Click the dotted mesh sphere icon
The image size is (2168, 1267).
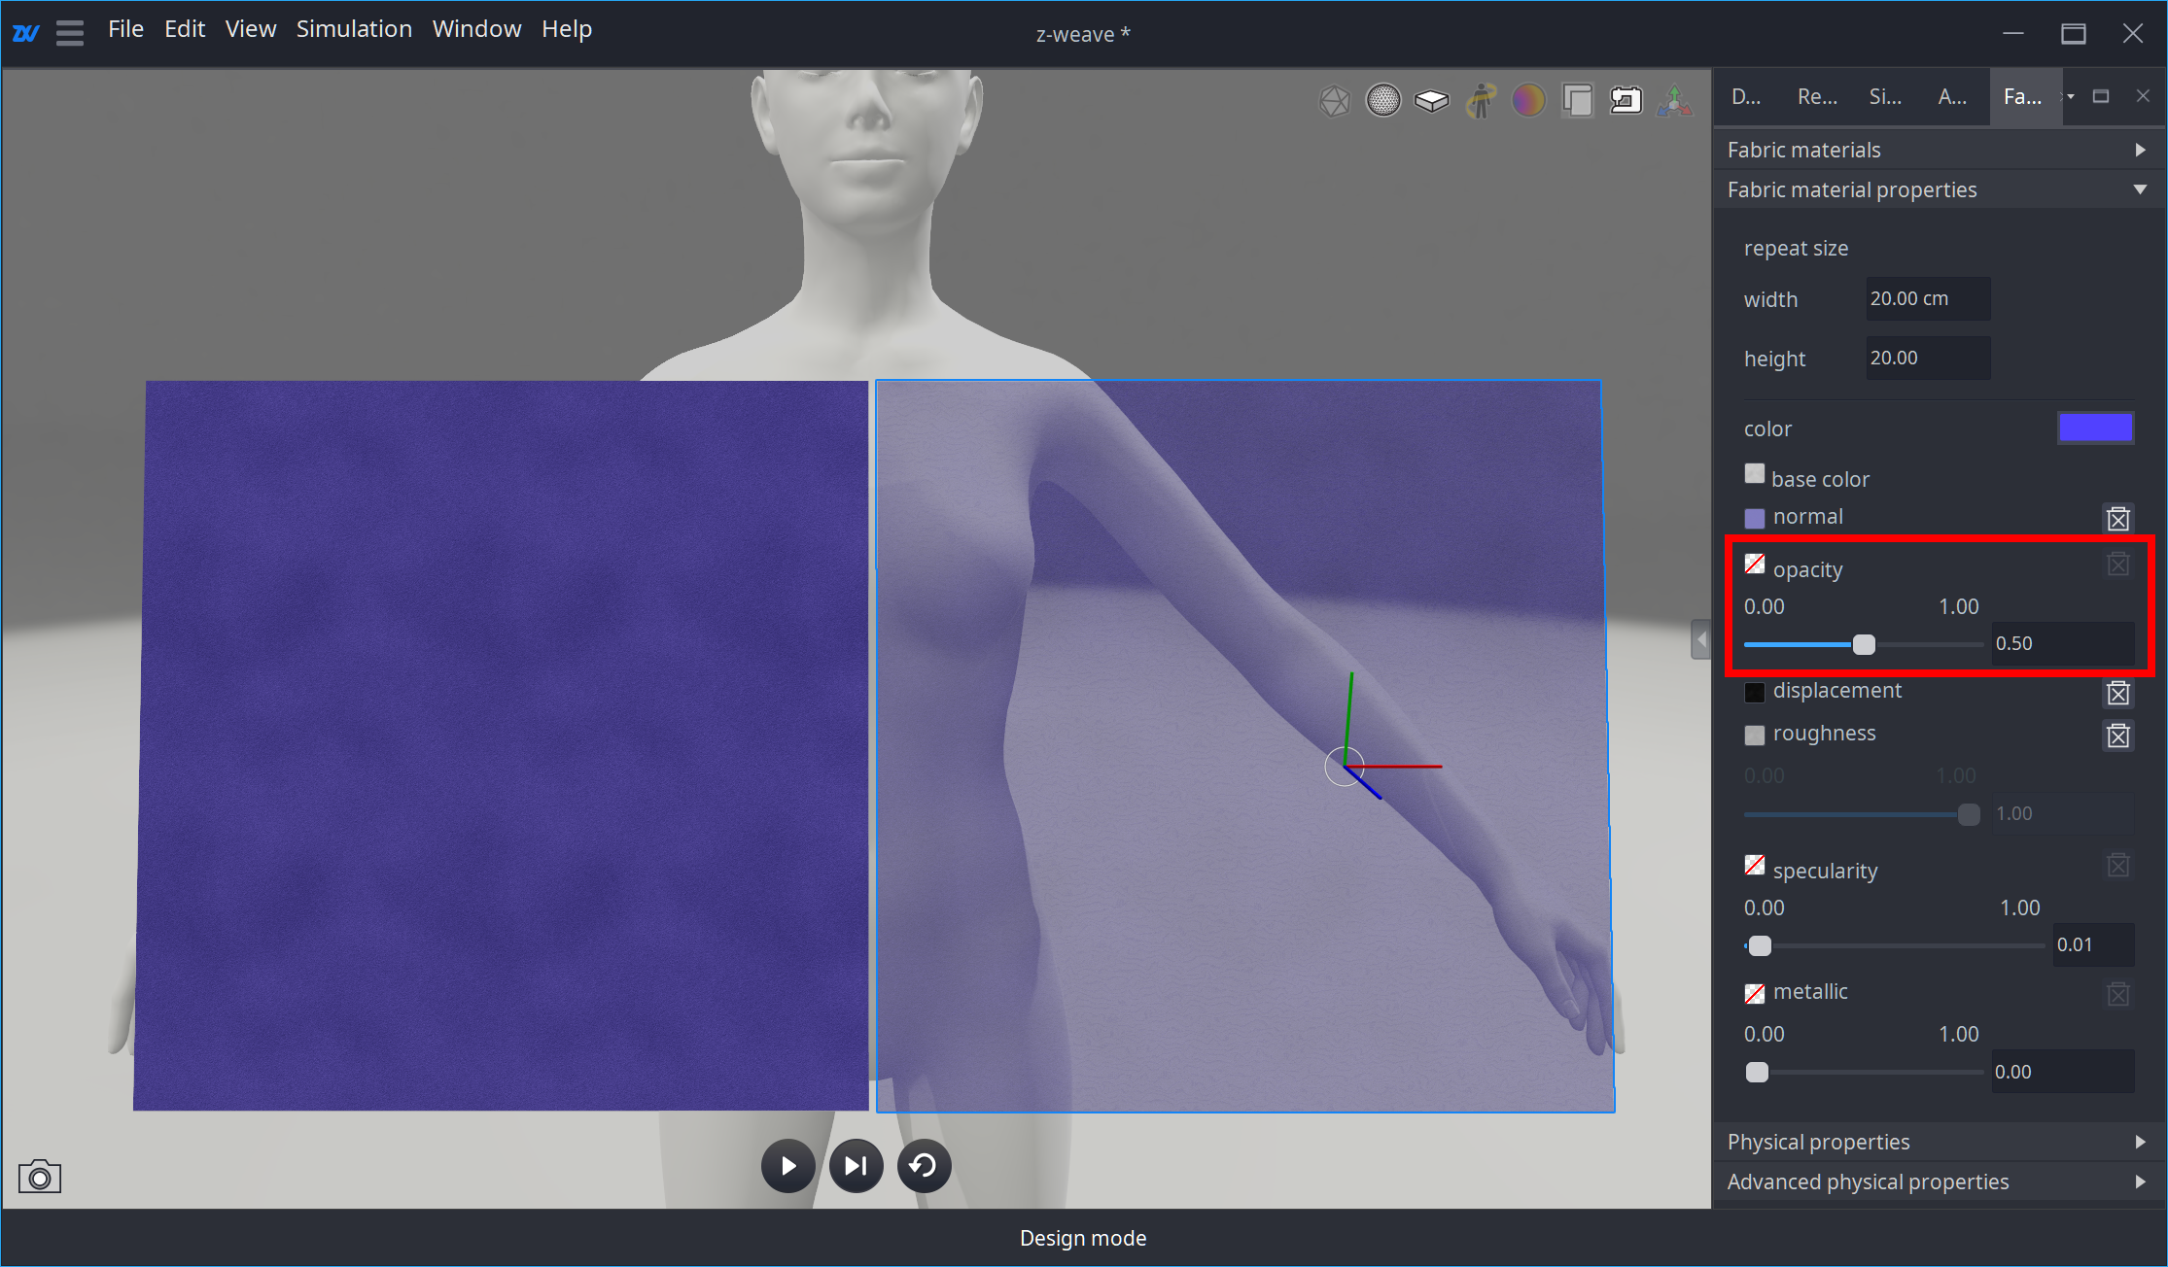point(1382,100)
